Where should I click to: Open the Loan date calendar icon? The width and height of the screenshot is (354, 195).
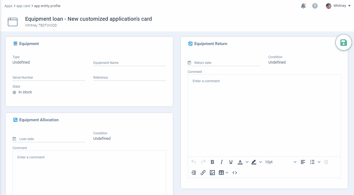tap(14, 139)
